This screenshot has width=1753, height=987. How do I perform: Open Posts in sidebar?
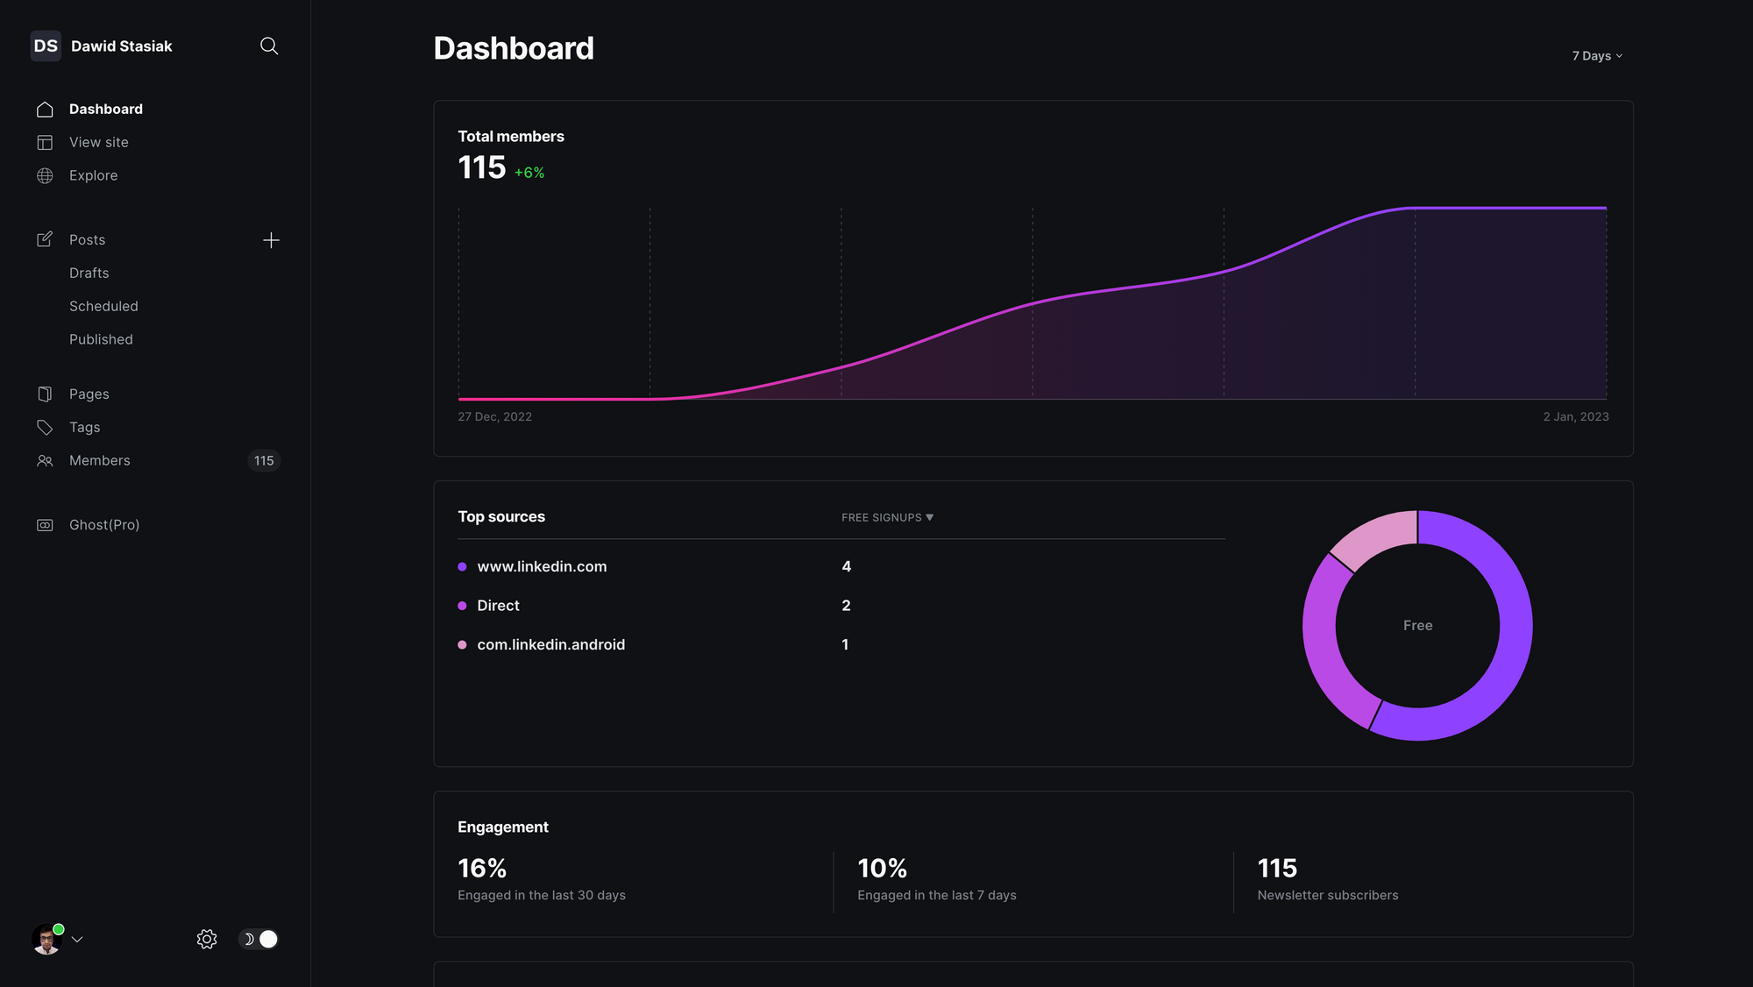click(x=88, y=239)
